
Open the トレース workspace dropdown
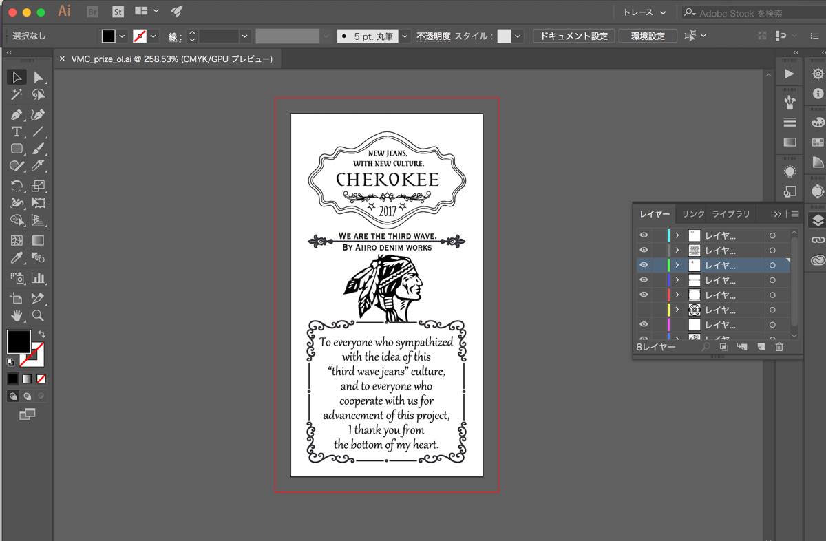click(x=645, y=12)
